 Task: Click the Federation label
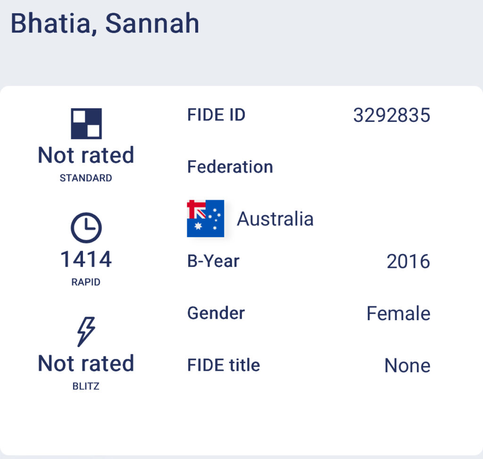[x=230, y=167]
